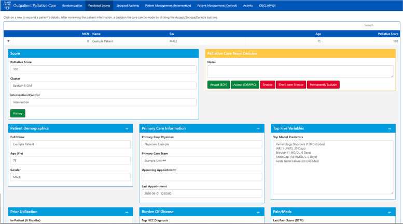Collapse the Patient Demographics panel

click(127, 128)
